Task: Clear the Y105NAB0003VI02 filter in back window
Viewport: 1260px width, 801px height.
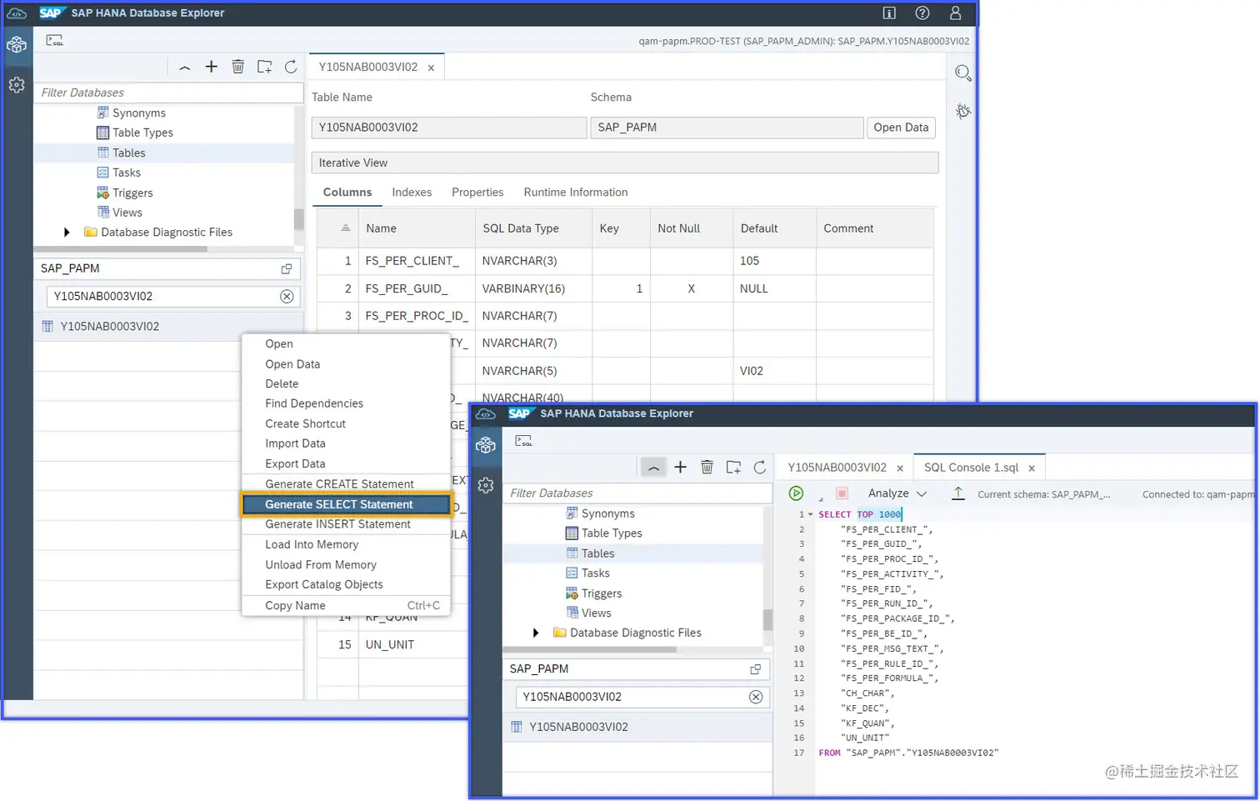Action: coord(287,297)
